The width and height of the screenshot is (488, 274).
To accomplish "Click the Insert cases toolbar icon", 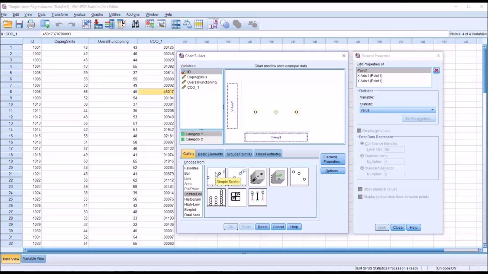I will tap(149, 24).
